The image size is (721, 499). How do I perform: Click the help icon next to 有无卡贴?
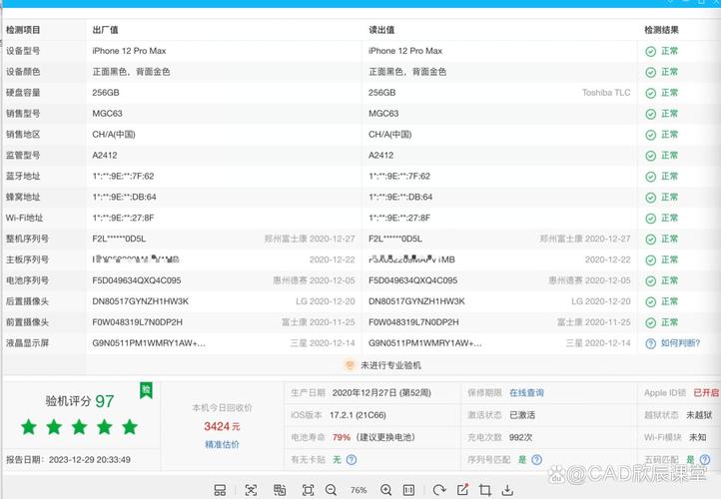(x=352, y=459)
